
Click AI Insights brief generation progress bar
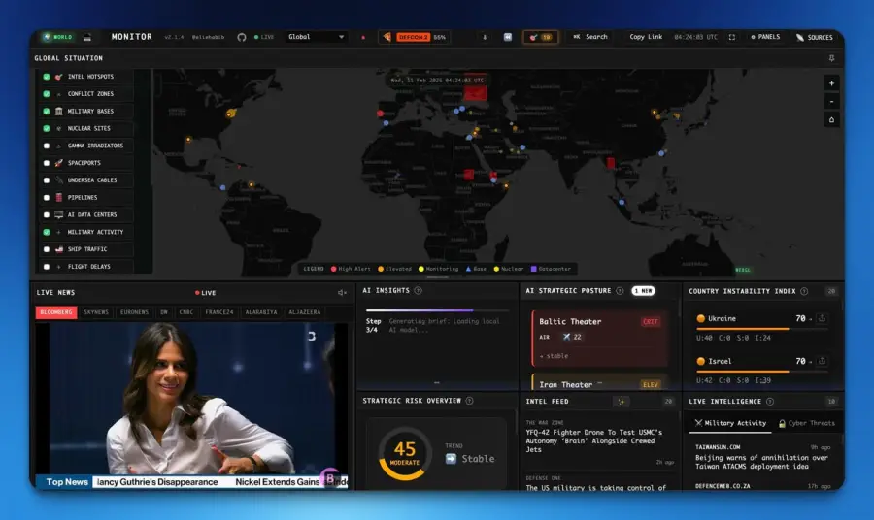(x=437, y=310)
